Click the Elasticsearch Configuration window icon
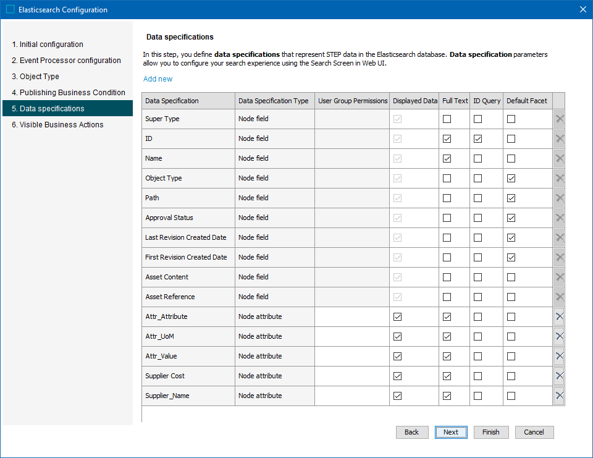Viewport: 593px width, 458px height. click(x=10, y=9)
